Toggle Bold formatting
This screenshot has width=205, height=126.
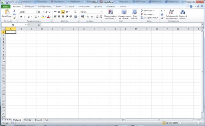[21, 17]
